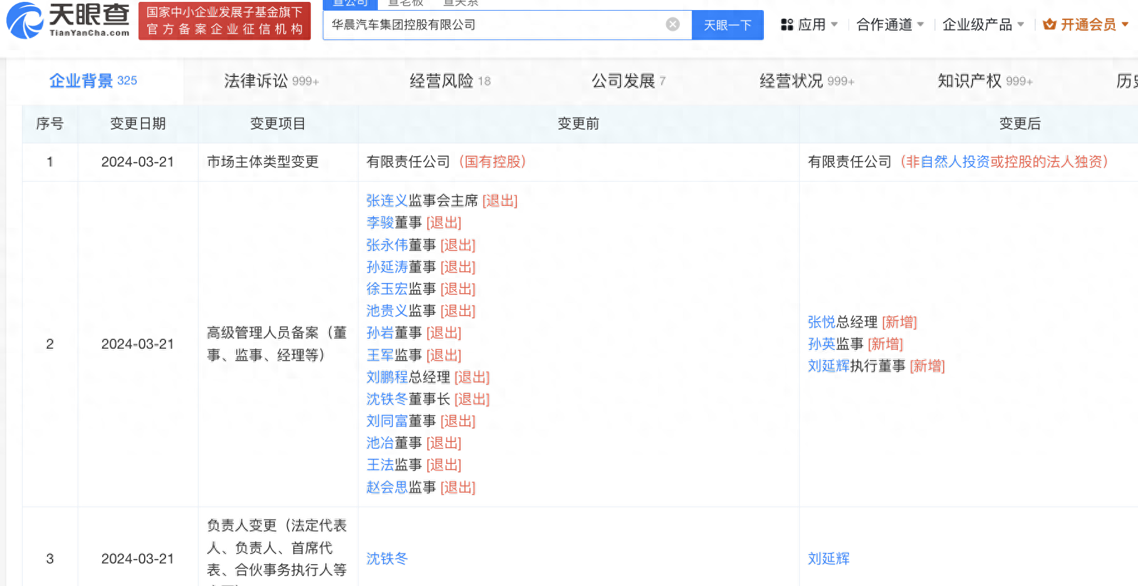Open 张连义's profile link

(x=387, y=201)
